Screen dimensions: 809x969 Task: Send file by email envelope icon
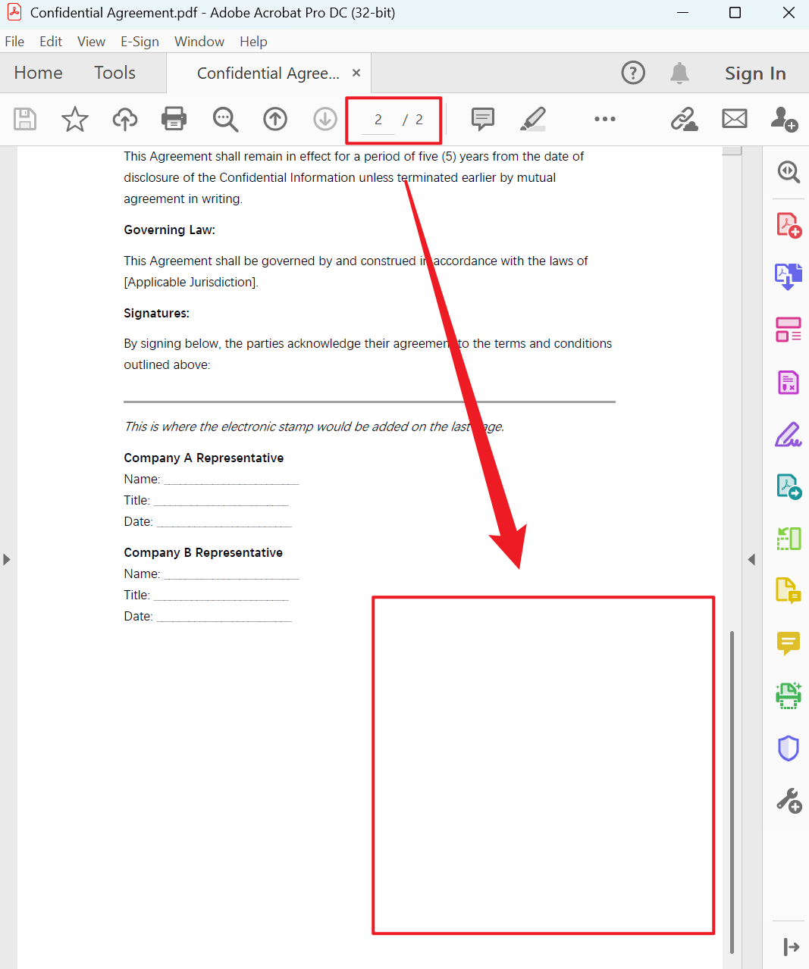[x=734, y=119]
